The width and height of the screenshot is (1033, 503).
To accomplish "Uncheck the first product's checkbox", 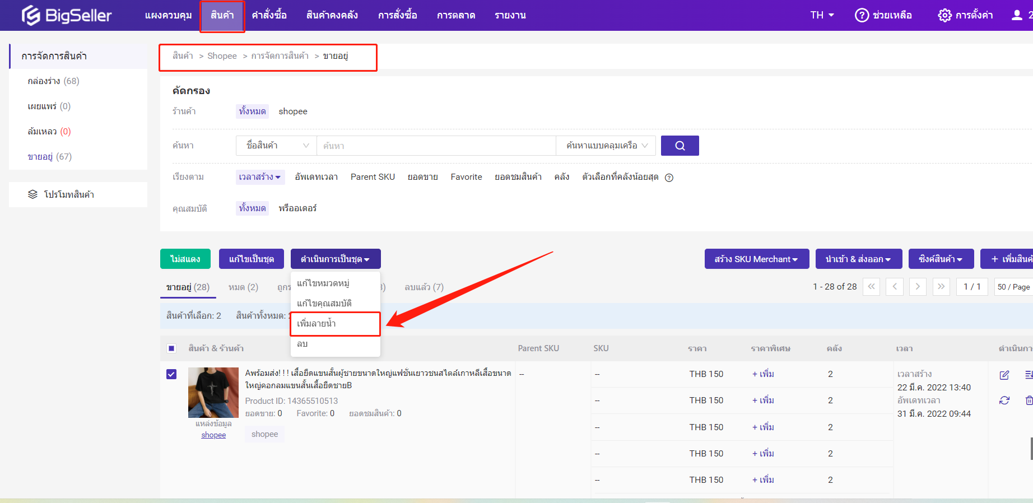I will [171, 374].
